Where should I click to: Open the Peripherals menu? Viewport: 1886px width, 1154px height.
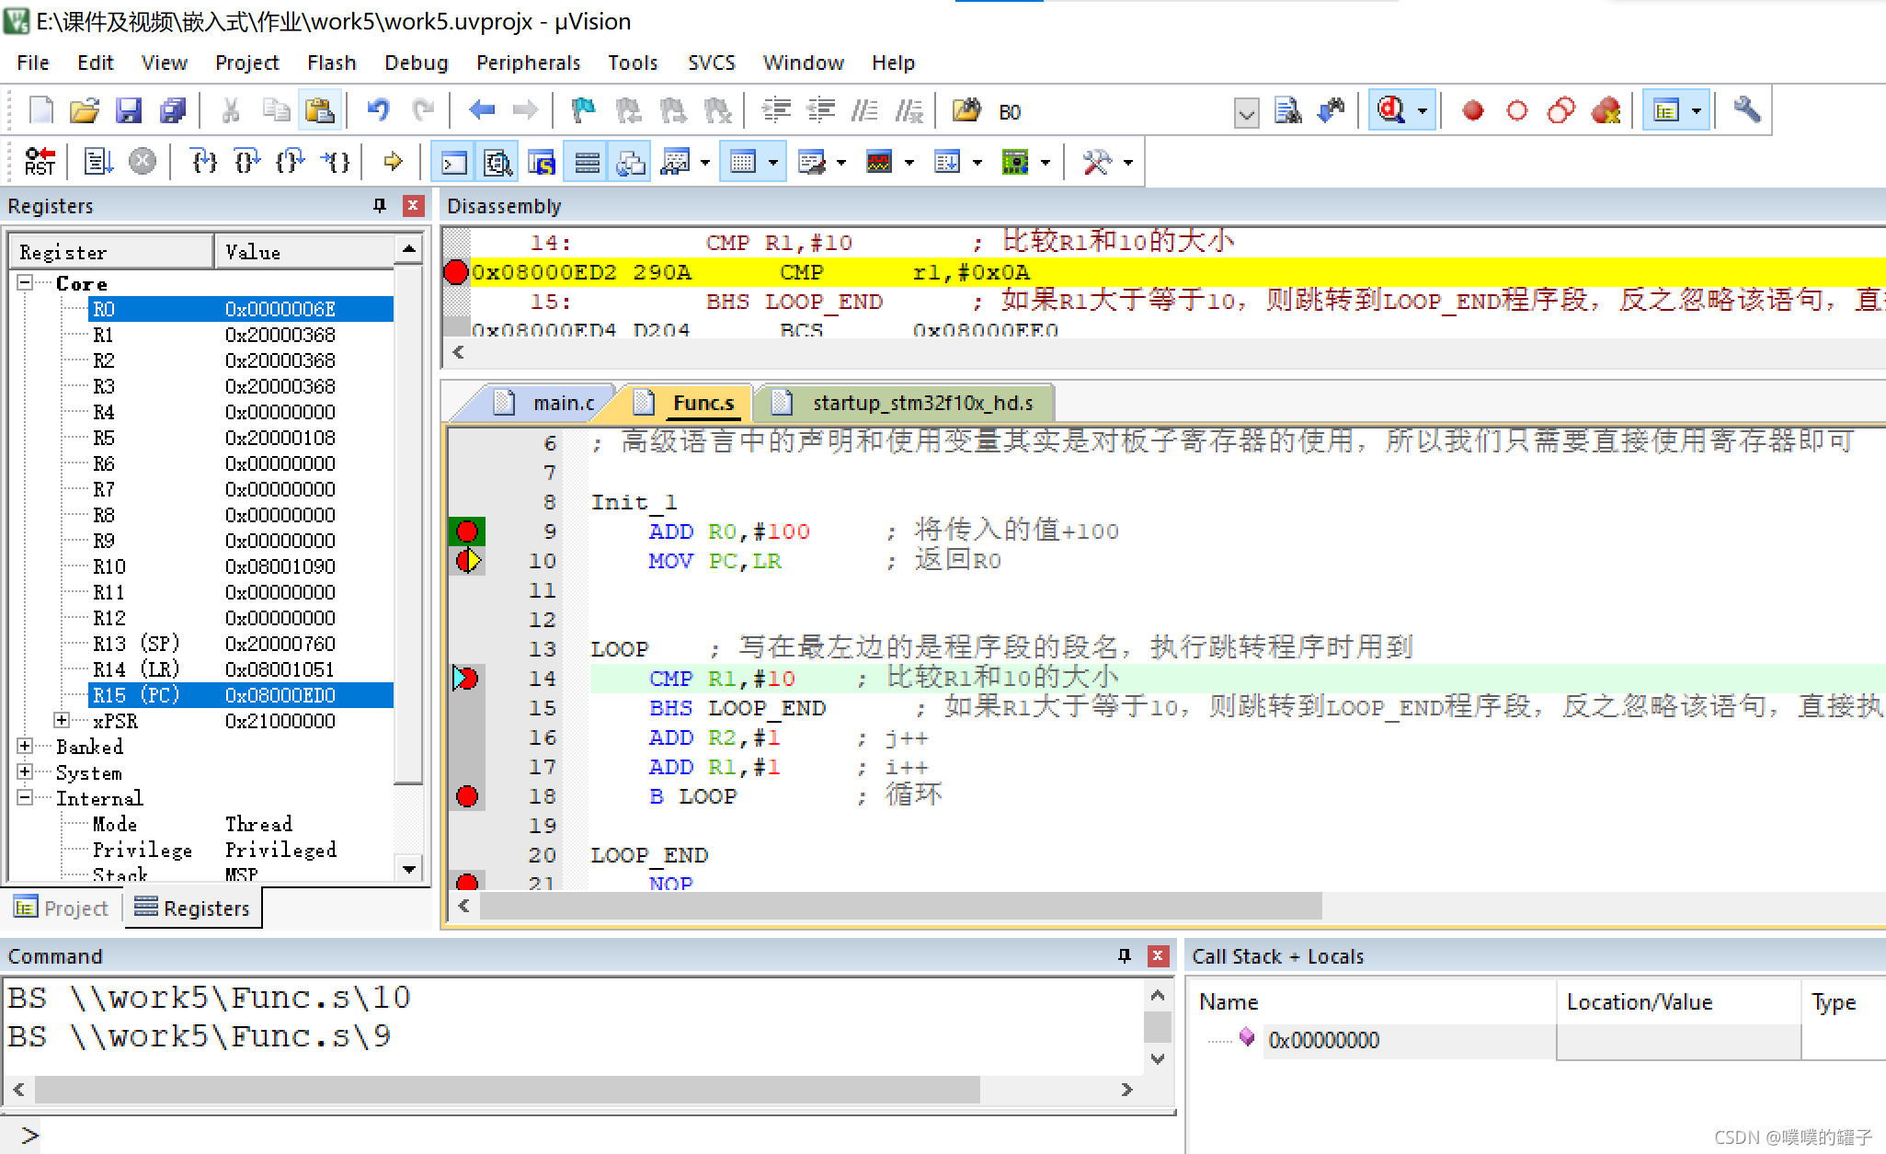[x=528, y=63]
